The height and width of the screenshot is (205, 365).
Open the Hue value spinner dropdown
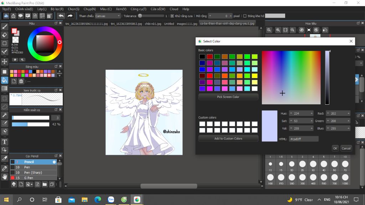291,114
